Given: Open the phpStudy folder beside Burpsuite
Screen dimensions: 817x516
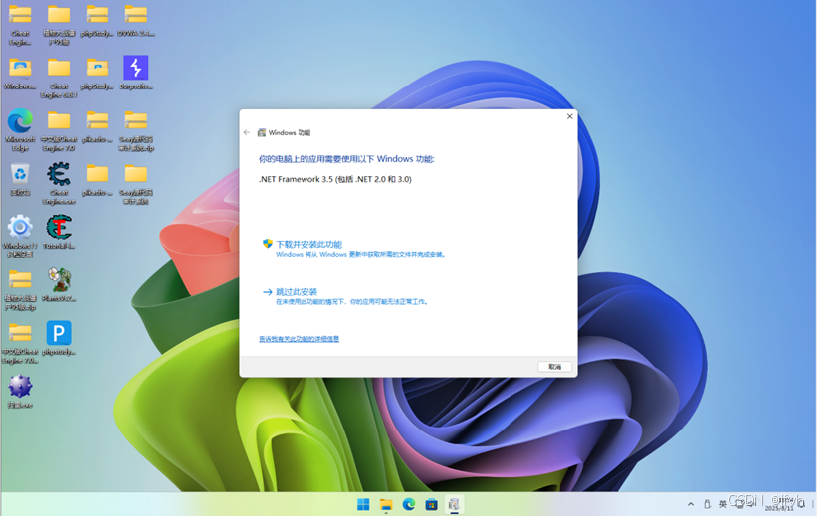Looking at the screenshot, I should click(97, 74).
